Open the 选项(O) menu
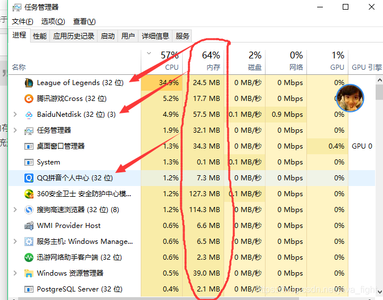Screen dimensions: 383x300 [x=53, y=22]
